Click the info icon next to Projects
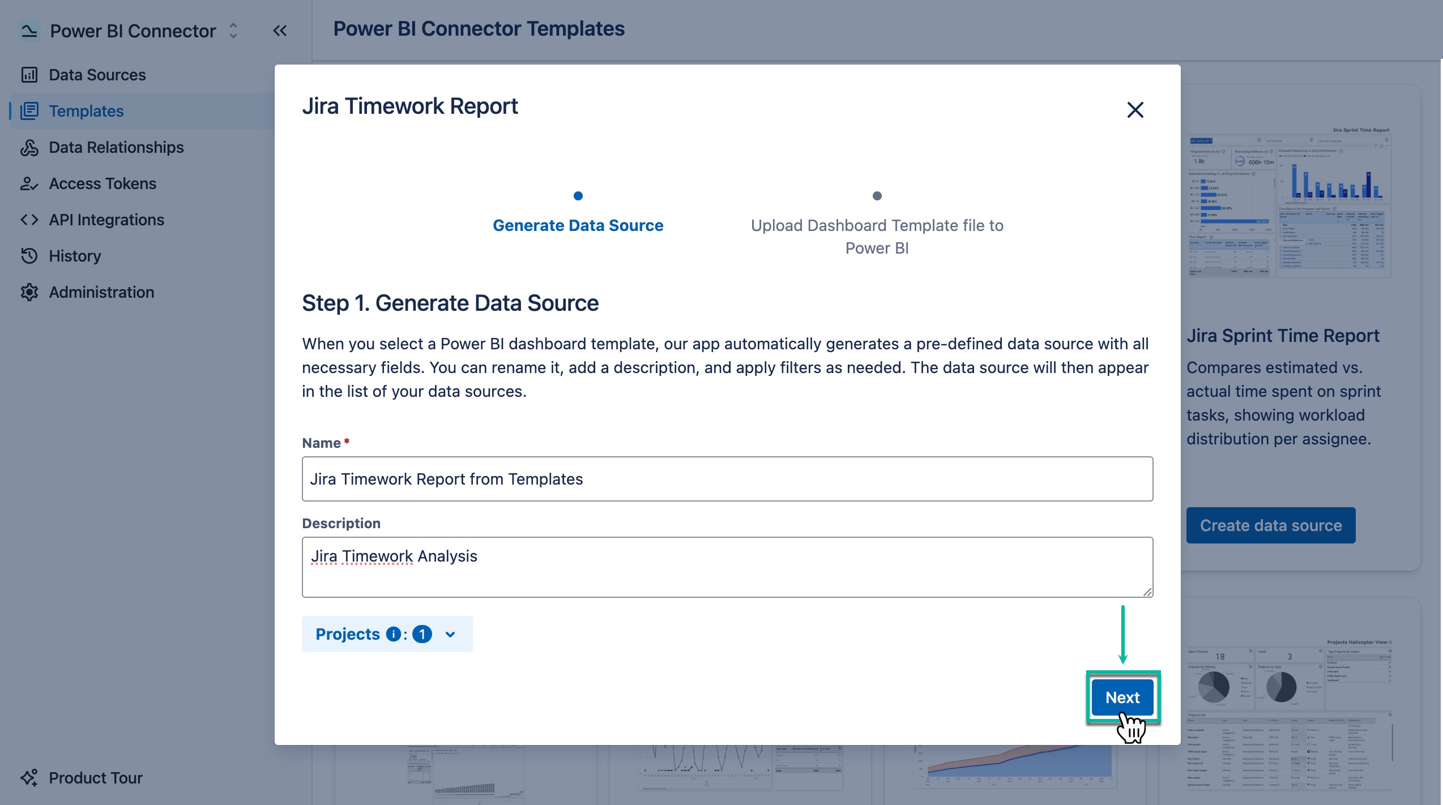Viewport: 1443px width, 805px height. tap(393, 634)
